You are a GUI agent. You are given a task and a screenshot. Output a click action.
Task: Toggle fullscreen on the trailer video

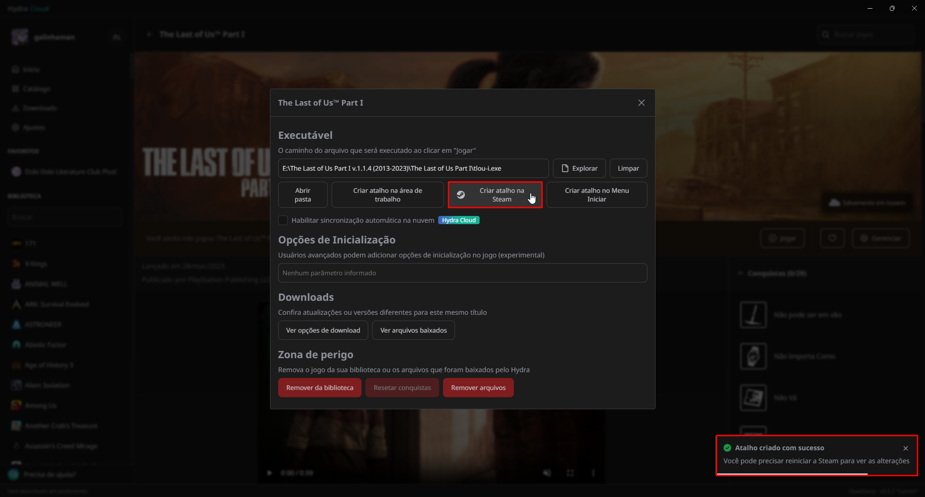[x=570, y=473]
